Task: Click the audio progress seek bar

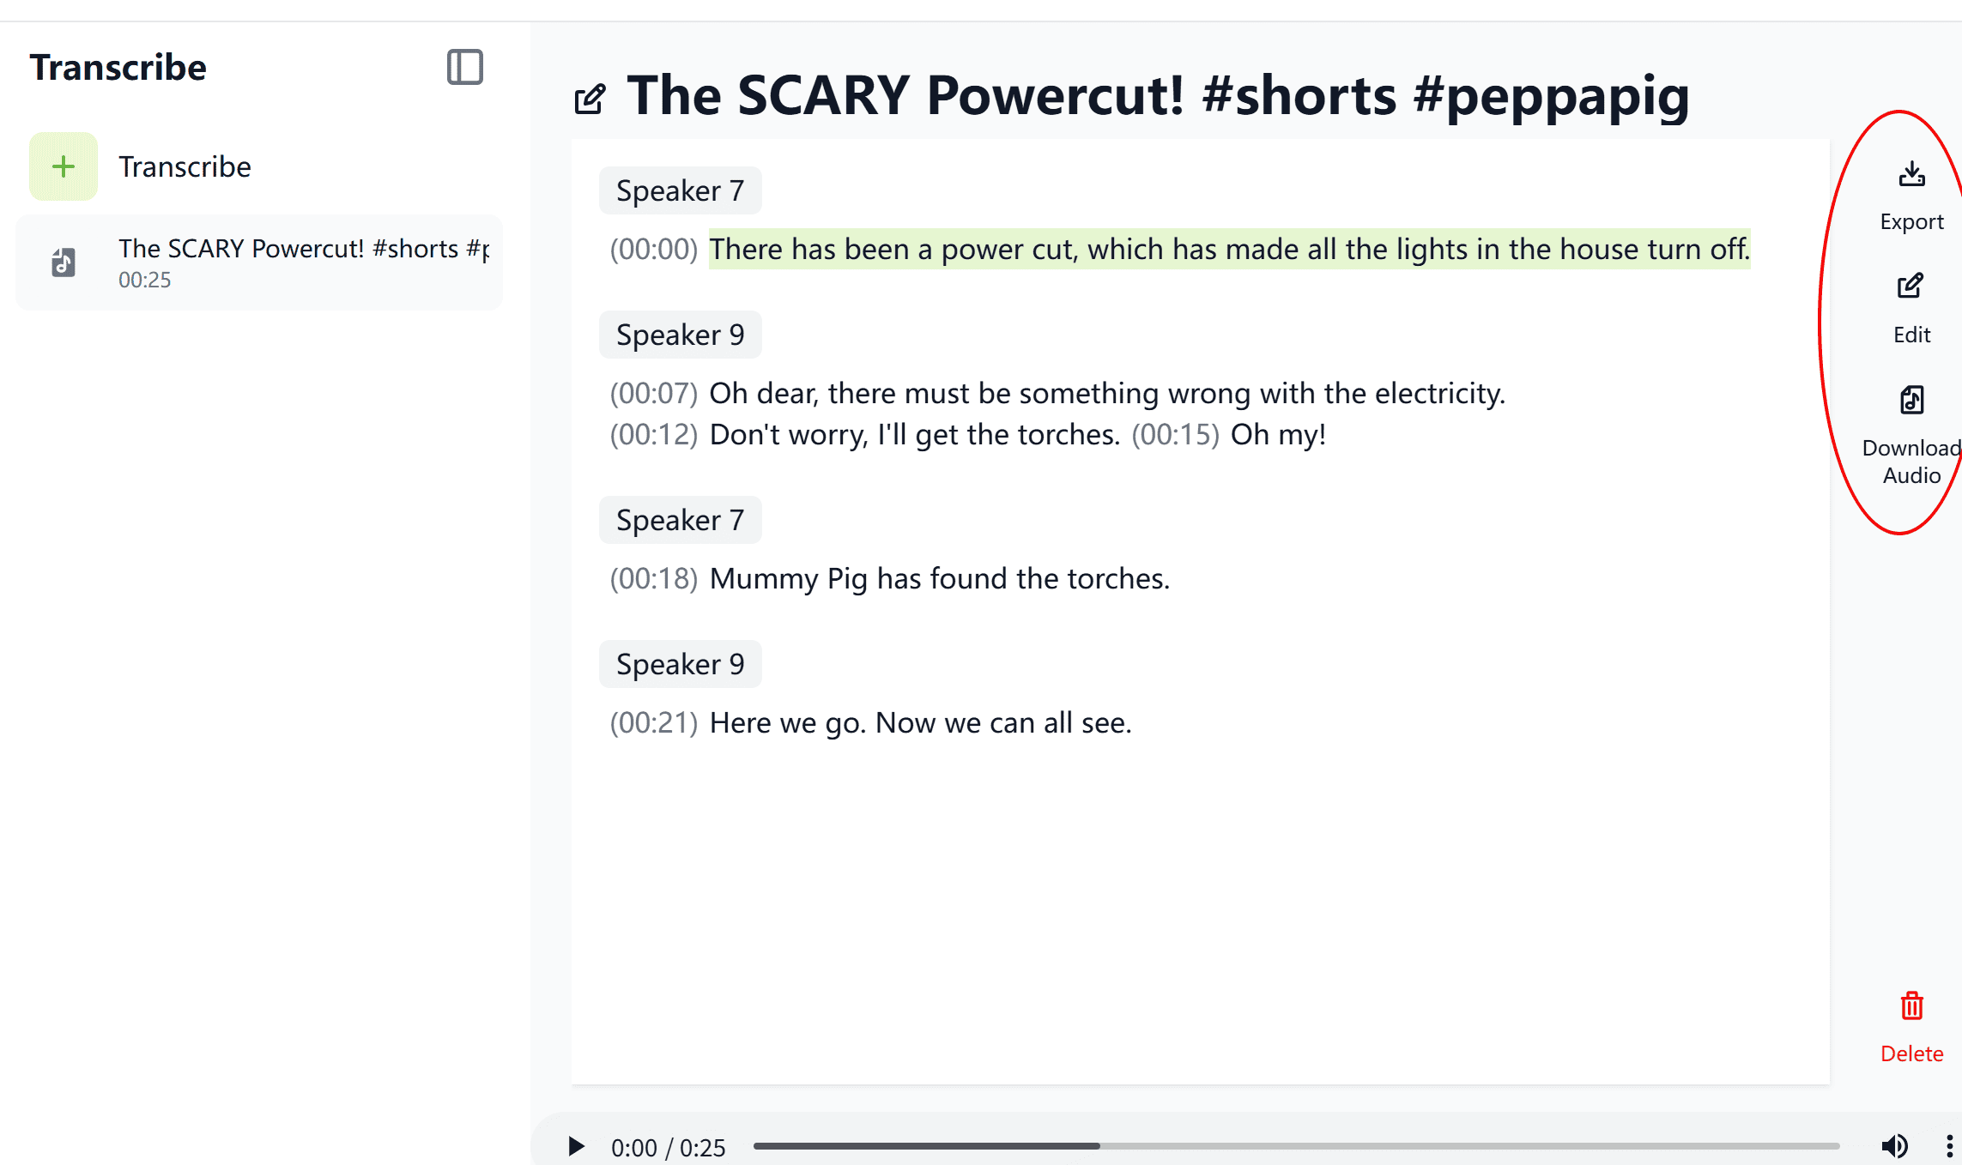Action: point(1296,1146)
